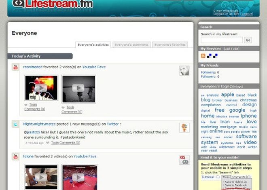
Task: Switch to Everyone's favorites tab
Action: [x=170, y=45]
